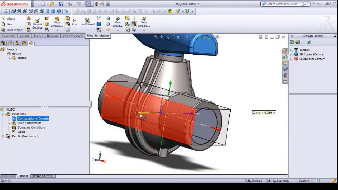
Task: Launch the Flow Simulation Wizard
Action: click(x=8, y=18)
